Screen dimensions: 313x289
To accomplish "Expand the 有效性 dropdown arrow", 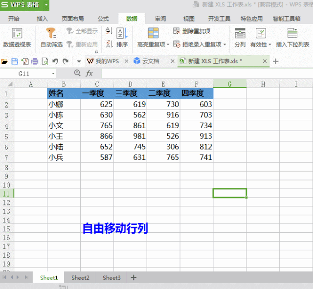I will (269, 44).
